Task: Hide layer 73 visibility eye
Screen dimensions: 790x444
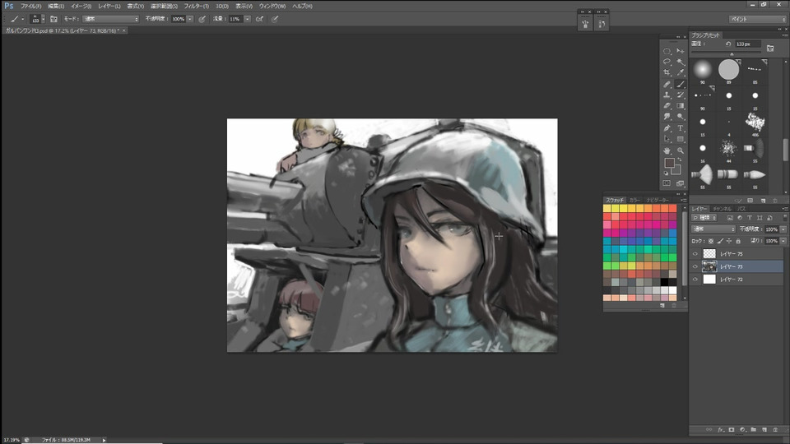Action: point(695,266)
